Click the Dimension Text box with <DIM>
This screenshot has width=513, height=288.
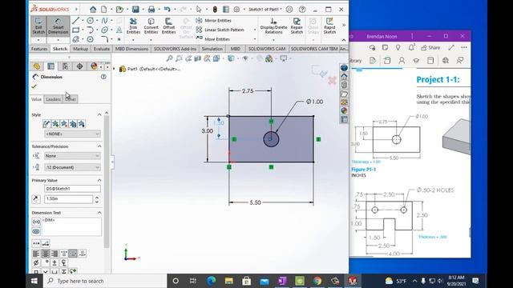pyautogui.click(x=71, y=226)
